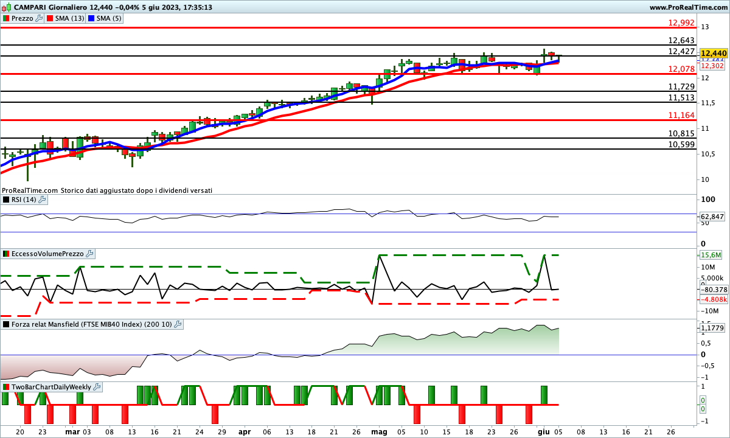Click the 12,643 price level label
The image size is (730, 438).
681,40
